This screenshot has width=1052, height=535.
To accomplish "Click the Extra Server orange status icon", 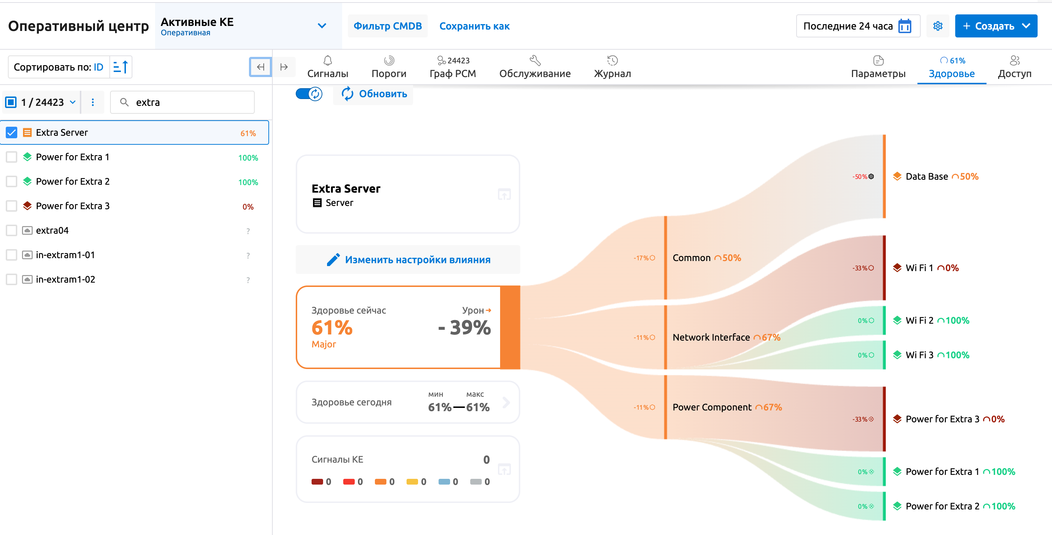I will click(x=27, y=132).
